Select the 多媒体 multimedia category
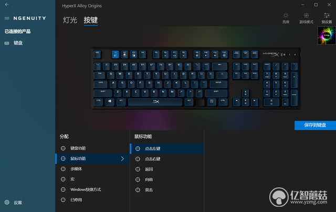The height and width of the screenshot is (212, 336). pos(92,169)
